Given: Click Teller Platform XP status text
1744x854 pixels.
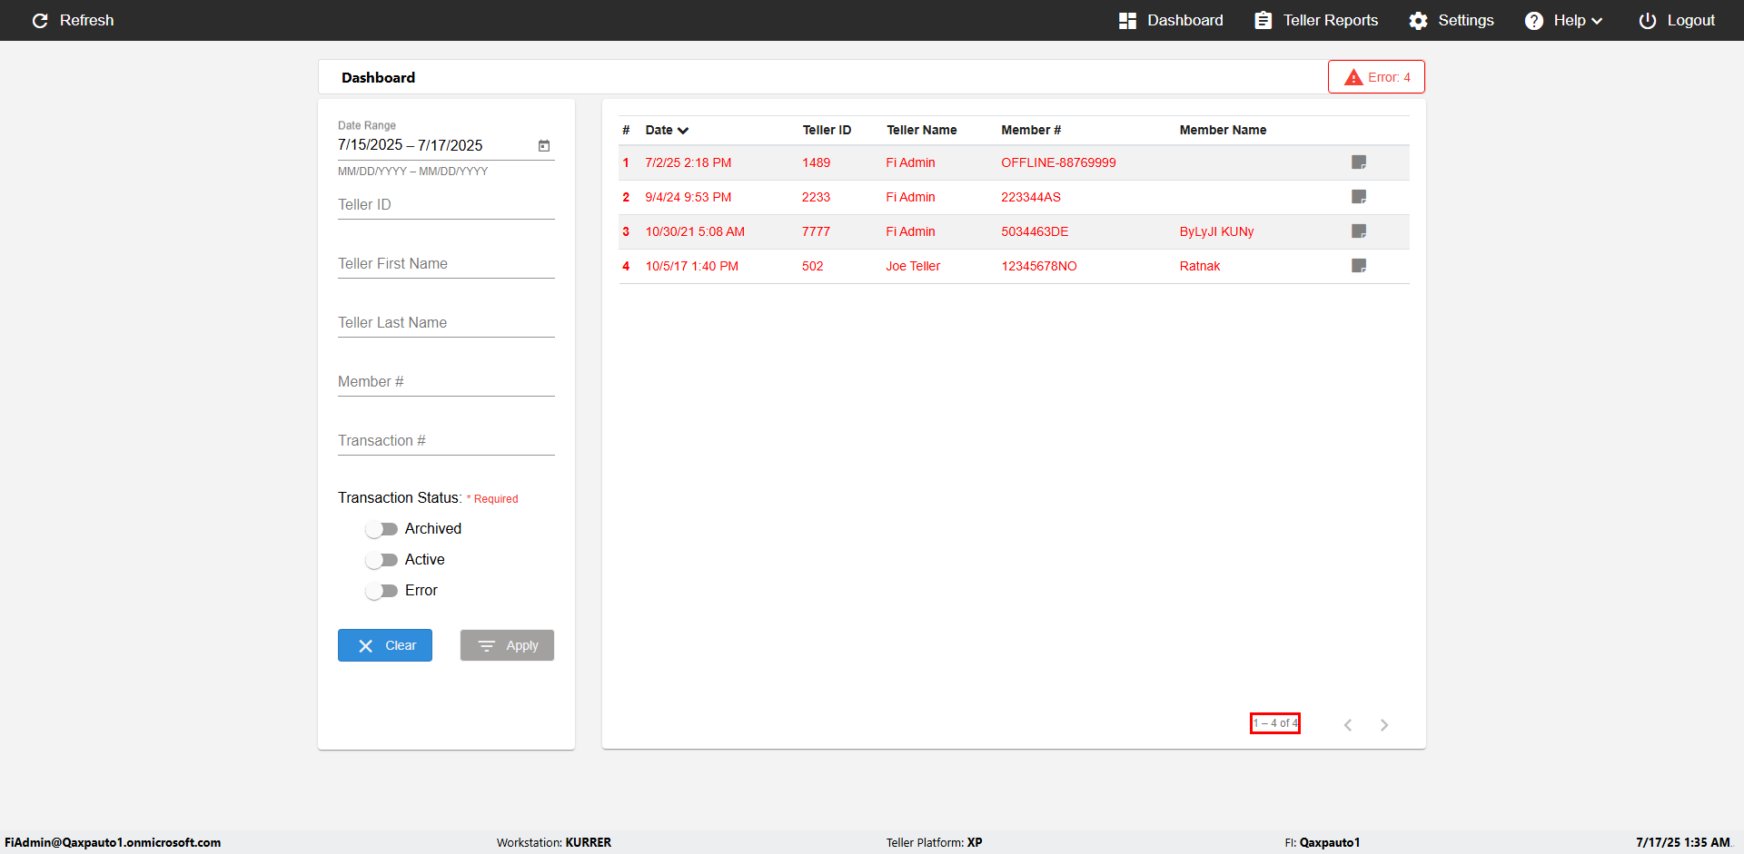Looking at the screenshot, I should click(x=934, y=842).
